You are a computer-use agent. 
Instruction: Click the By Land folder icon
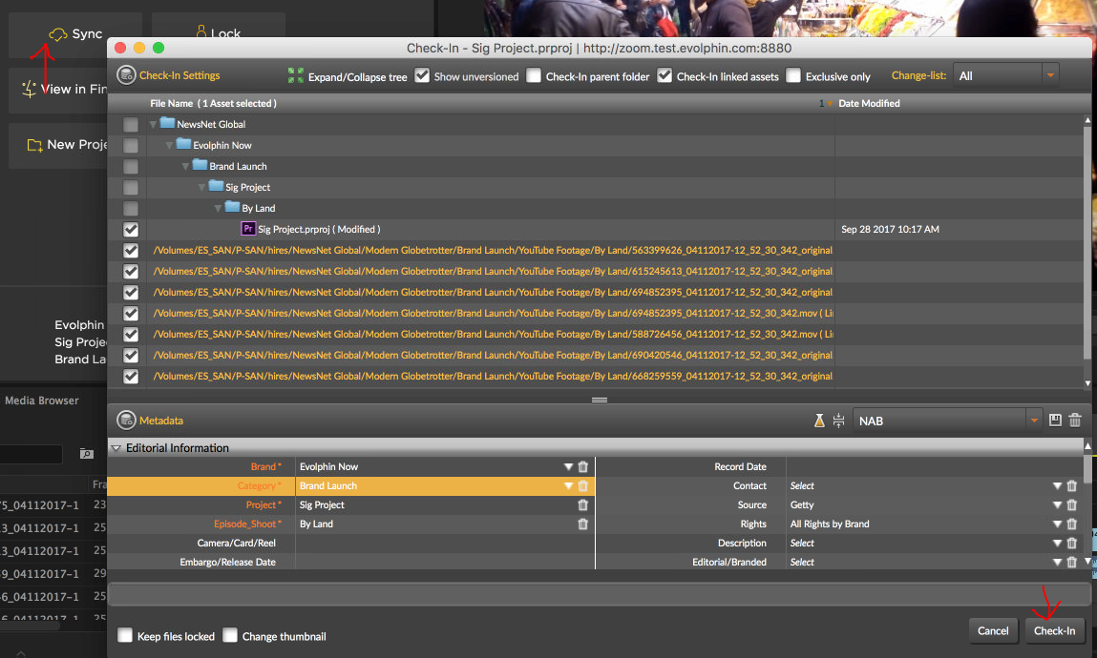tap(232, 207)
